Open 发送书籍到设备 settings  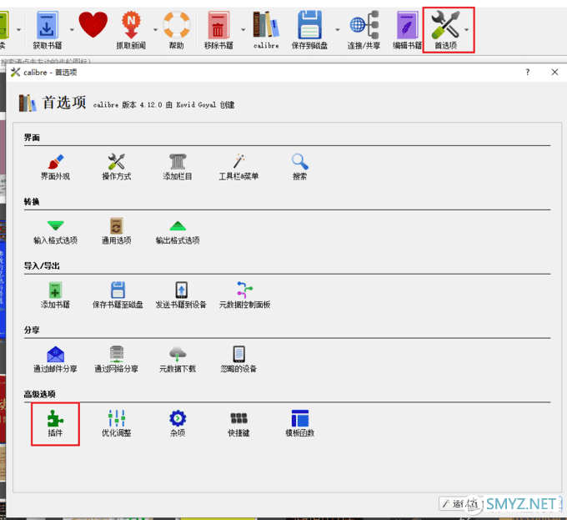[x=181, y=295]
